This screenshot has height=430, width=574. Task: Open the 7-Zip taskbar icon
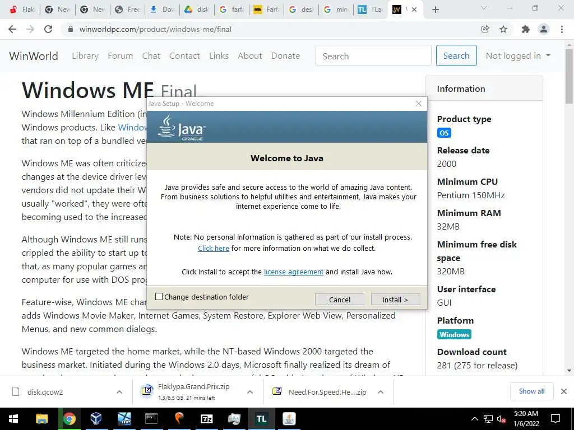[206, 419]
